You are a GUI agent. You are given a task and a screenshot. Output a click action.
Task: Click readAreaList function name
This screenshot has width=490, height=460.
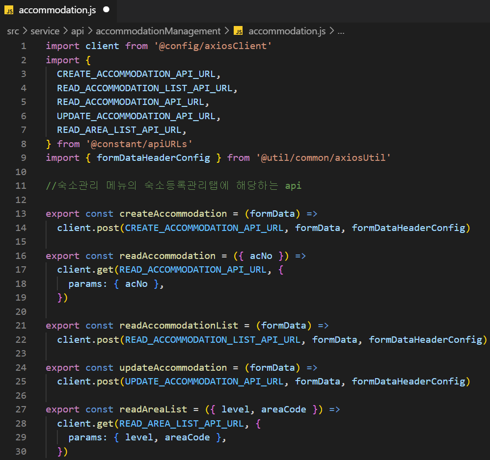pos(153,409)
